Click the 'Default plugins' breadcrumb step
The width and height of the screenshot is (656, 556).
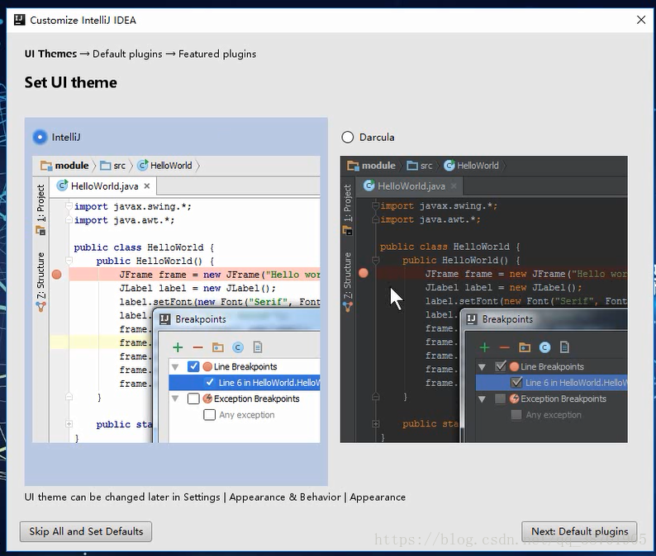point(127,54)
